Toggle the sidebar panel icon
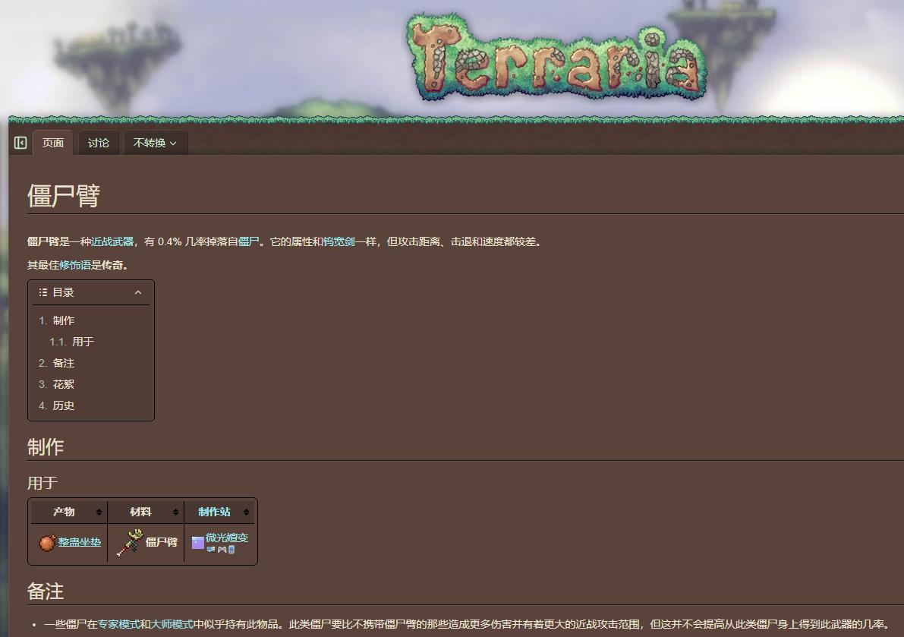The image size is (904, 637). tap(20, 143)
